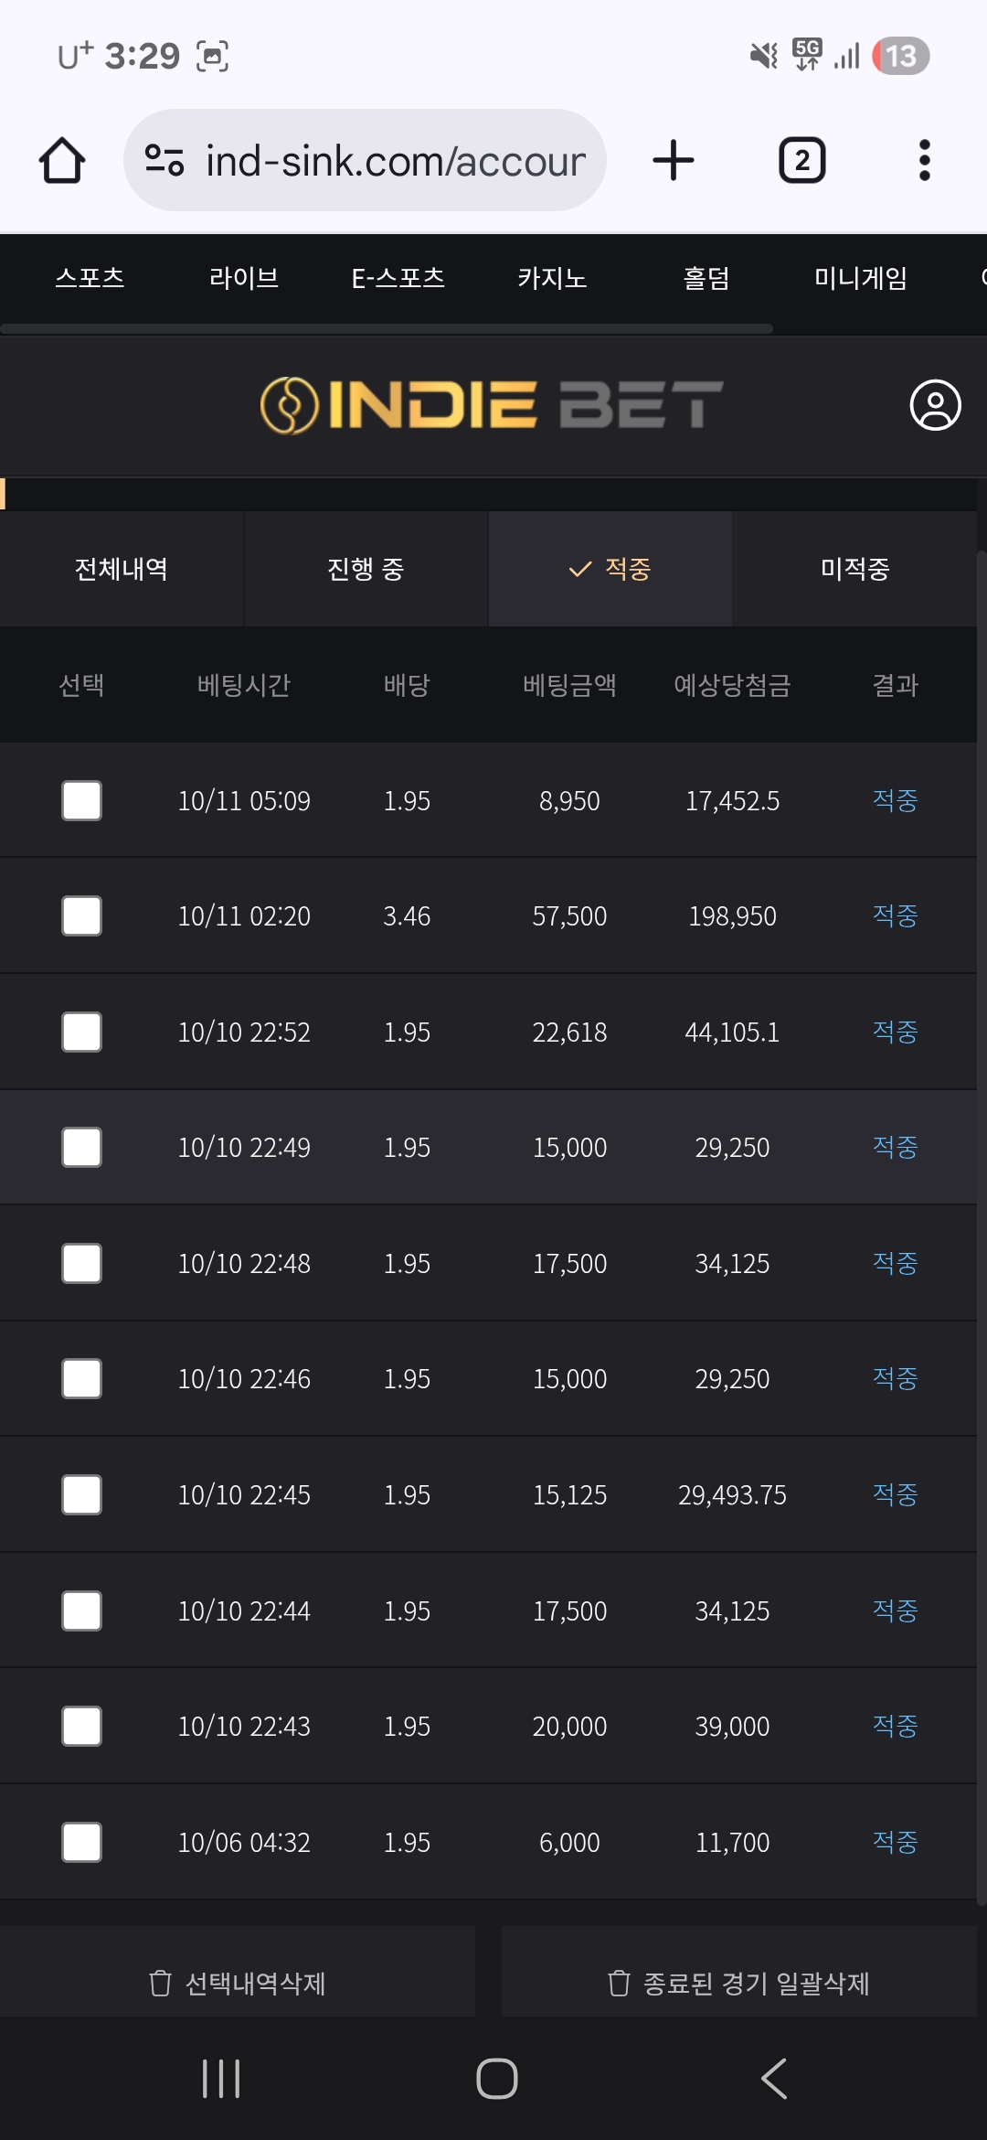Select the 10/11 02:20 bet checkbox
The image size is (987, 2140).
point(81,916)
